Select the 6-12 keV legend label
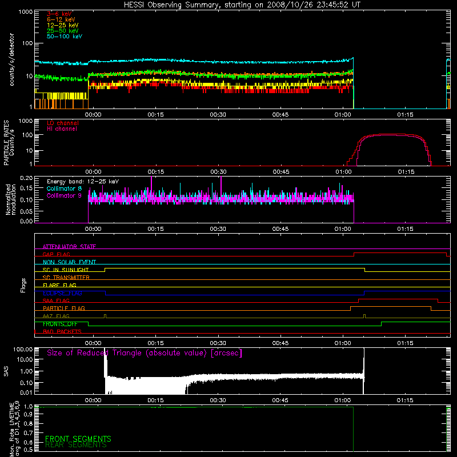Image resolution: width=457 pixels, height=457 pixels. (x=61, y=19)
